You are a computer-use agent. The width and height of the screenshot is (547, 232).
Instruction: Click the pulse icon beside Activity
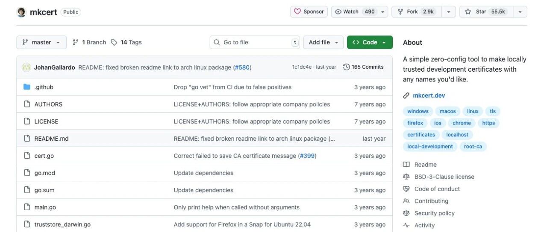click(406, 225)
